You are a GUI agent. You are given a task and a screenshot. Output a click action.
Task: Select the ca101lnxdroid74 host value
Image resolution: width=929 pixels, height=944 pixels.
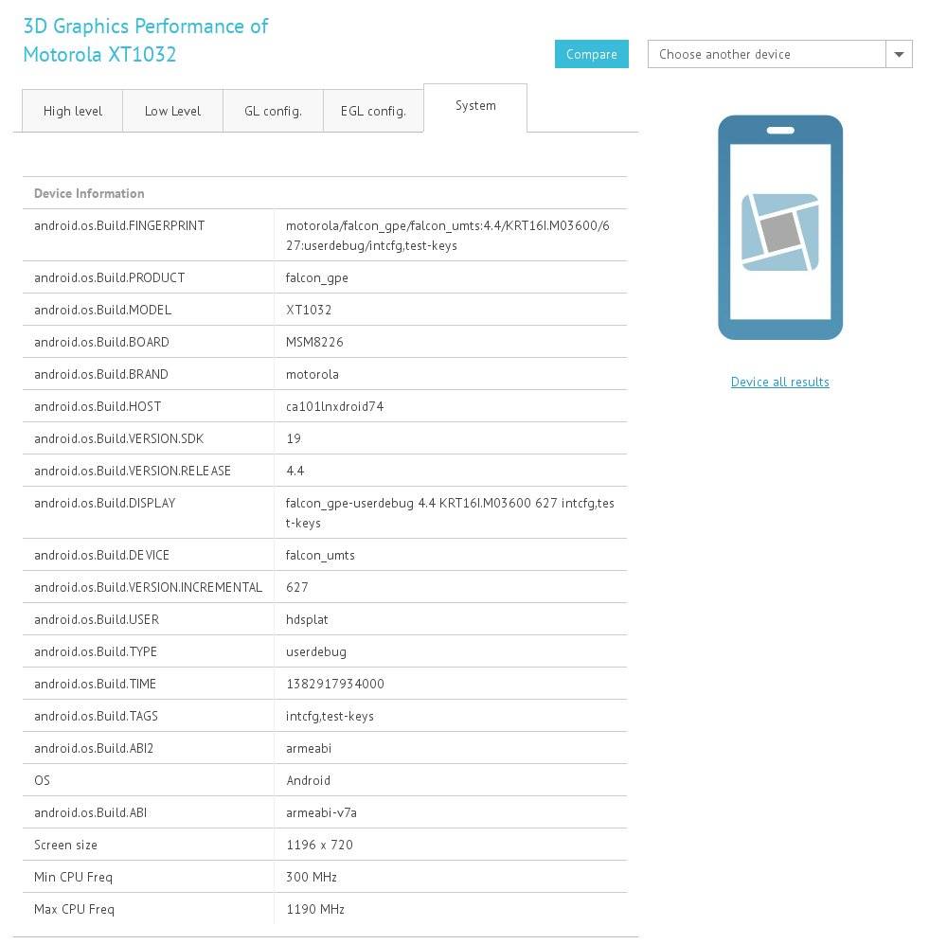[x=334, y=406]
